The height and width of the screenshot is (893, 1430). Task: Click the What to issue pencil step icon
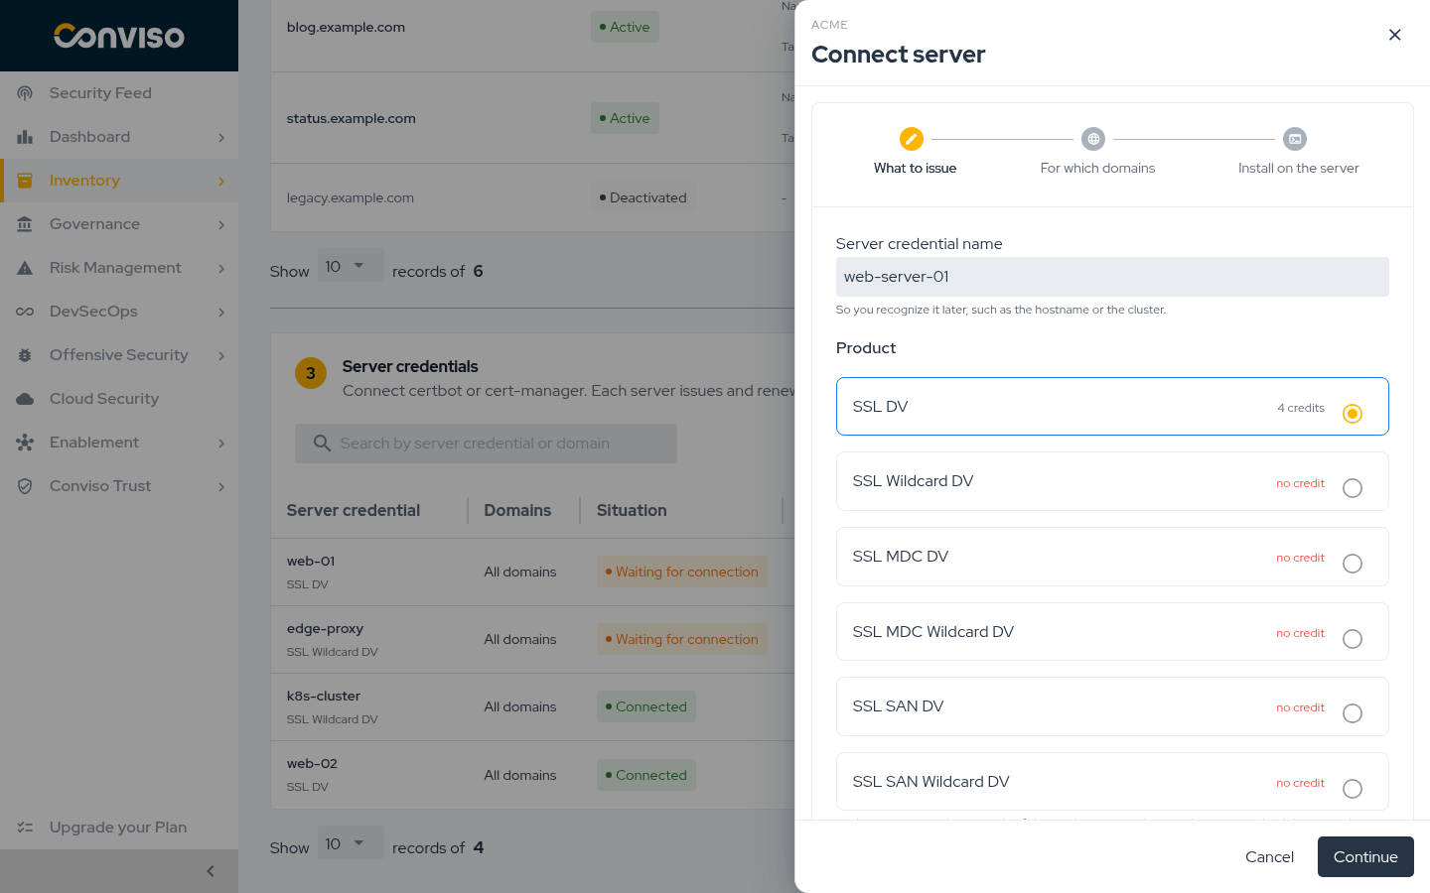(912, 139)
